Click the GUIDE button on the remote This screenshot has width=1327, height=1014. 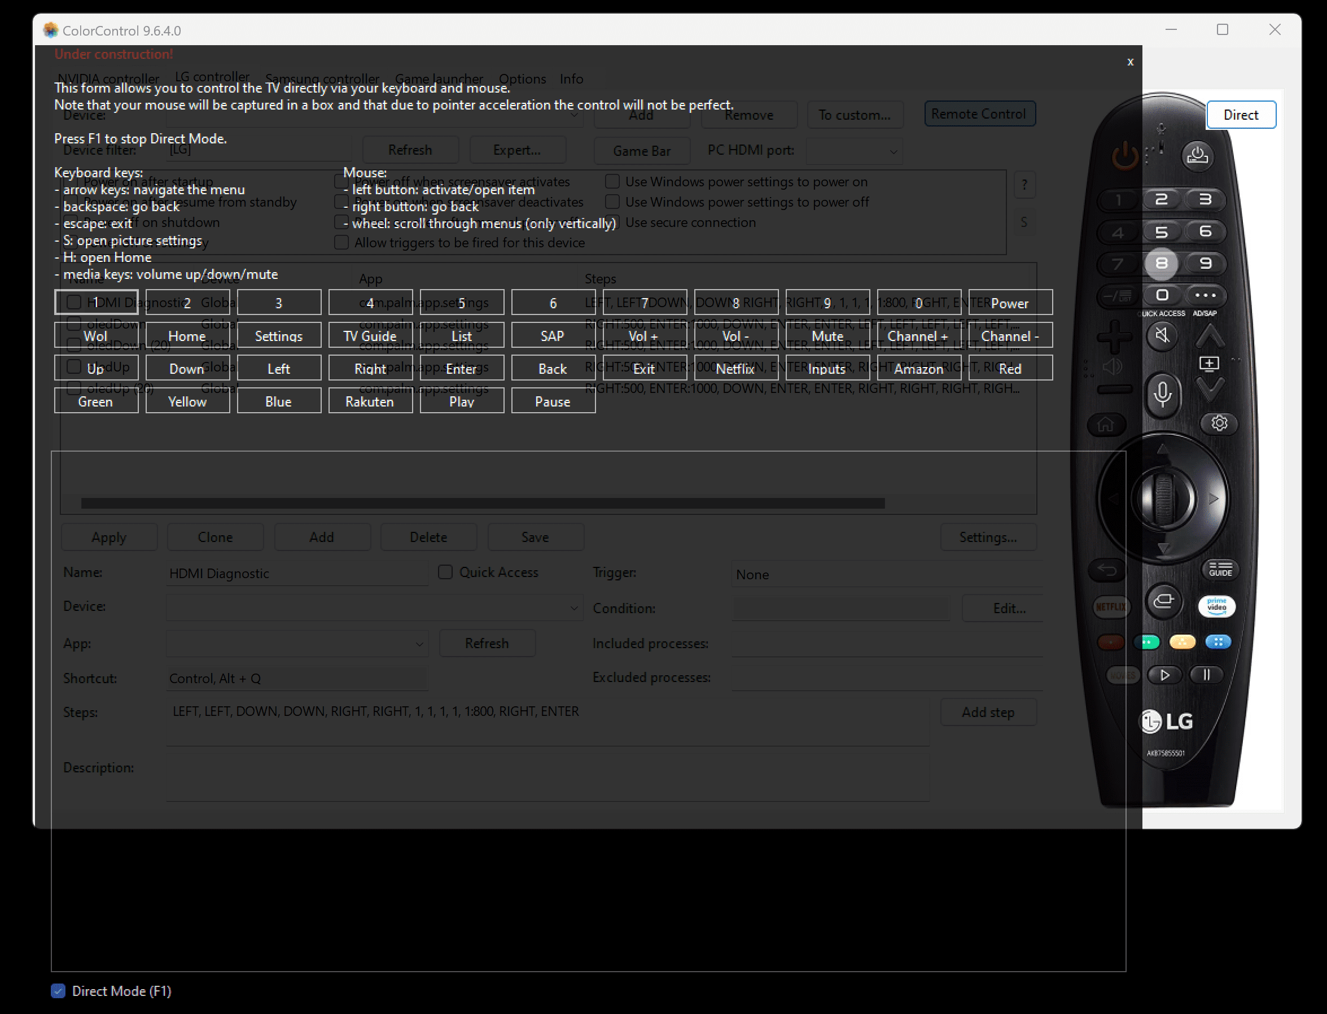click(x=1220, y=569)
